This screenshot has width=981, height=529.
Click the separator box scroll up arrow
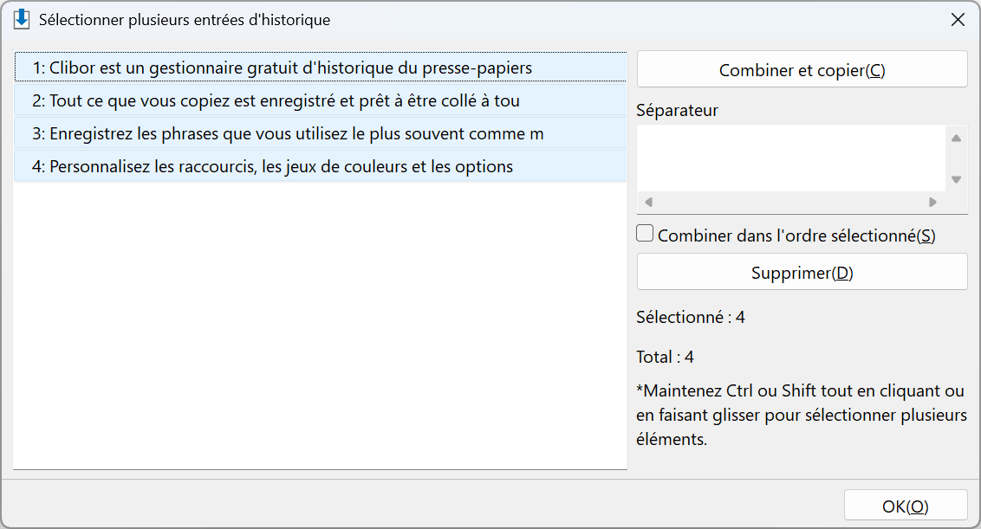click(x=956, y=139)
